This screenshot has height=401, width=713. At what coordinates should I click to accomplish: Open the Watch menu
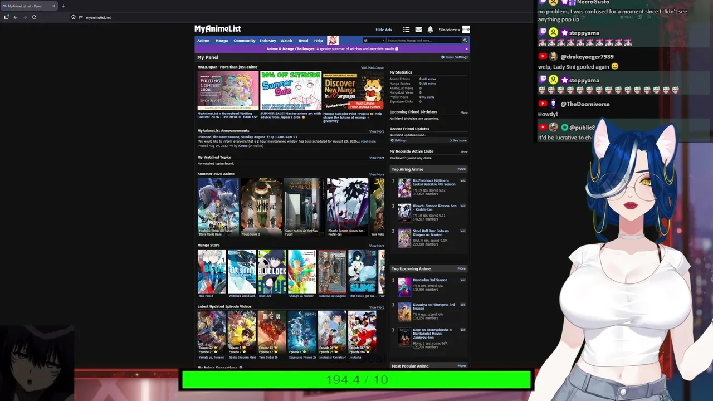point(286,41)
